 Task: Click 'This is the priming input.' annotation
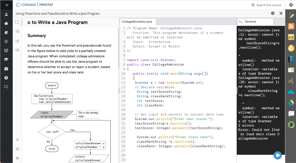pyautogui.click(x=88, y=114)
